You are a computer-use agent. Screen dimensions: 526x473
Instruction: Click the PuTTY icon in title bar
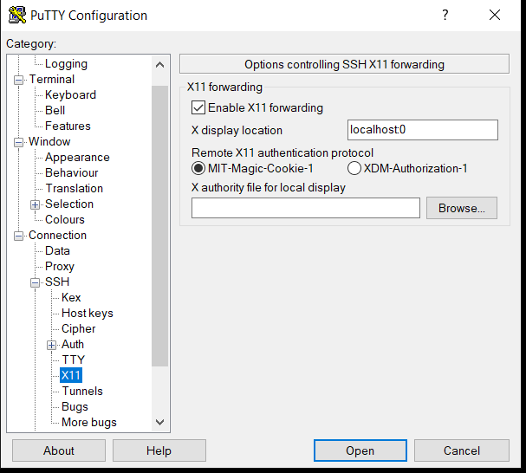tap(17, 15)
